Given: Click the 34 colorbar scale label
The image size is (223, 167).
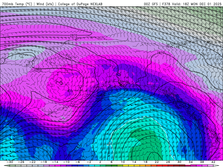Looking at the screenshot, I should [x=191, y=162].
